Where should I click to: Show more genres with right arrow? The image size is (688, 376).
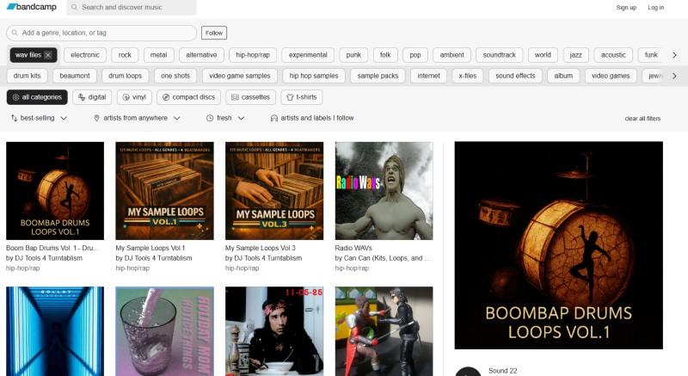coord(674,55)
